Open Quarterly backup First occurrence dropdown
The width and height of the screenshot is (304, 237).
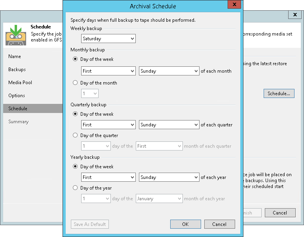(x=108, y=125)
